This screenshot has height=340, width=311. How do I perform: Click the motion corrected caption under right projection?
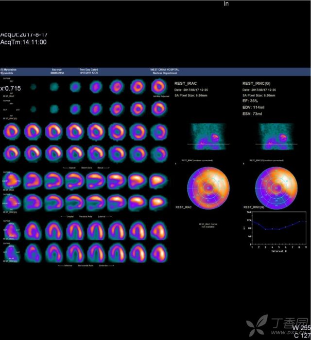tap(266, 160)
